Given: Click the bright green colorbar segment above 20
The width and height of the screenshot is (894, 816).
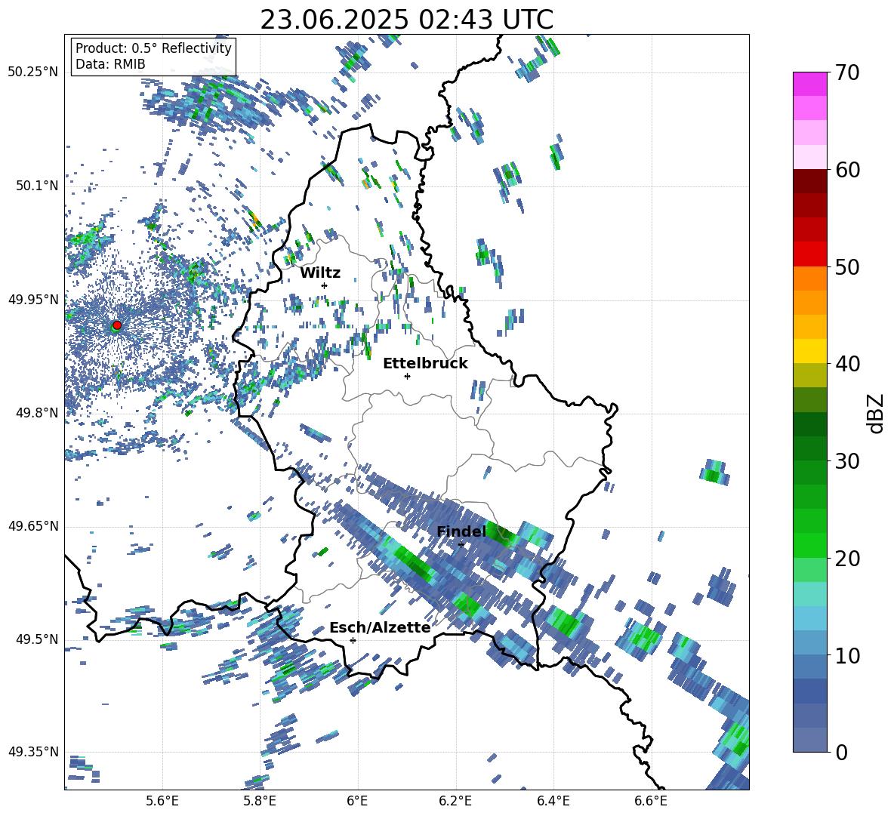Looking at the screenshot, I should (x=809, y=545).
